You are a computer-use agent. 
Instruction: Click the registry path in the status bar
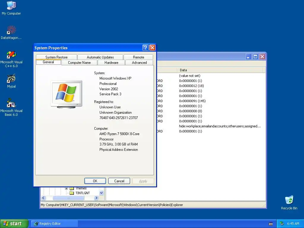pos(112,205)
